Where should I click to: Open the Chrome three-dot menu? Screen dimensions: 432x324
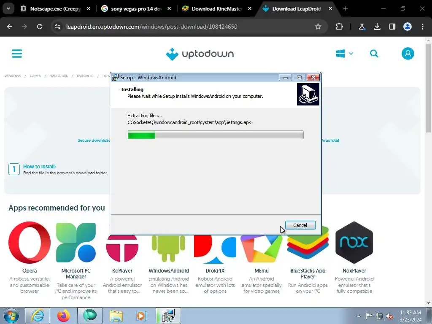pyautogui.click(x=423, y=27)
